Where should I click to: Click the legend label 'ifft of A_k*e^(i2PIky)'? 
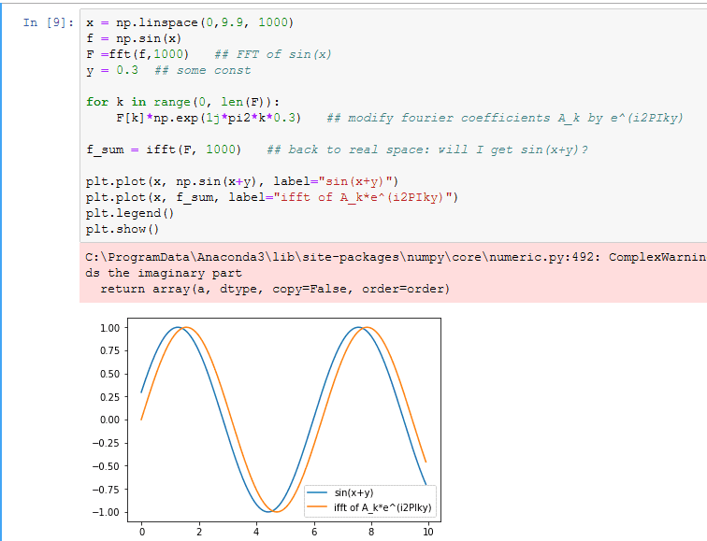click(x=382, y=507)
